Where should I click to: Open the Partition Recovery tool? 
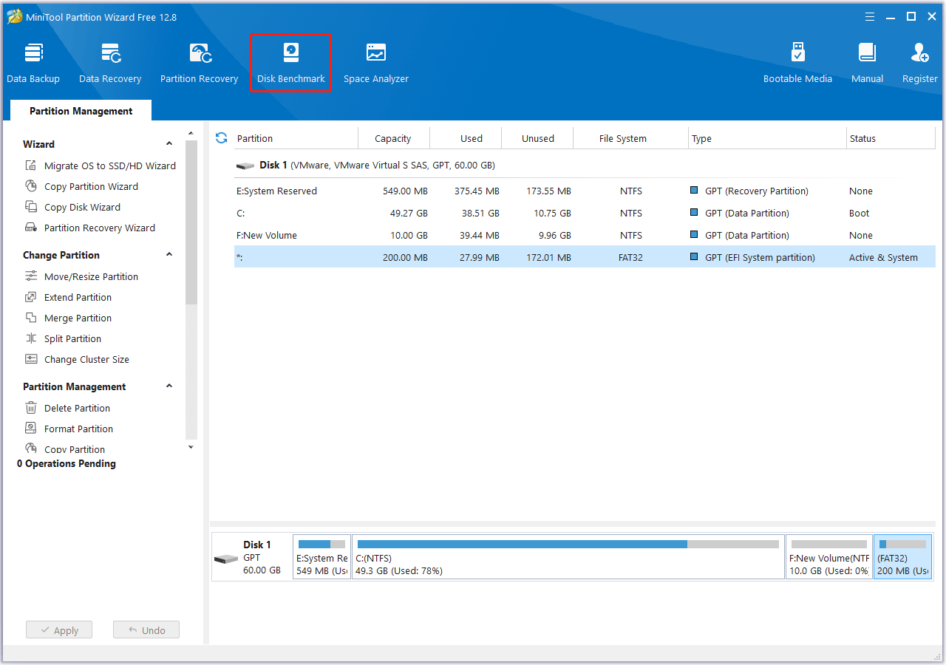click(x=199, y=61)
